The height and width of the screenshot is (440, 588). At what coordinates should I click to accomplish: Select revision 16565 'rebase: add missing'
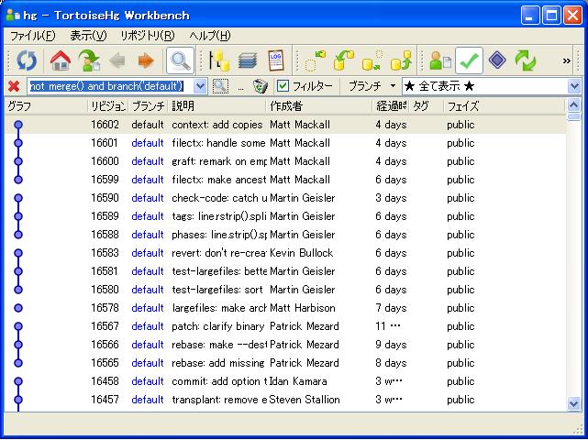285,363
